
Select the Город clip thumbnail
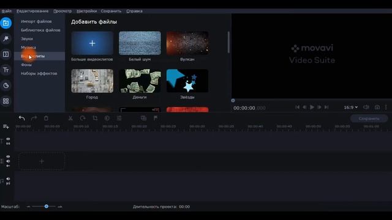(92, 81)
